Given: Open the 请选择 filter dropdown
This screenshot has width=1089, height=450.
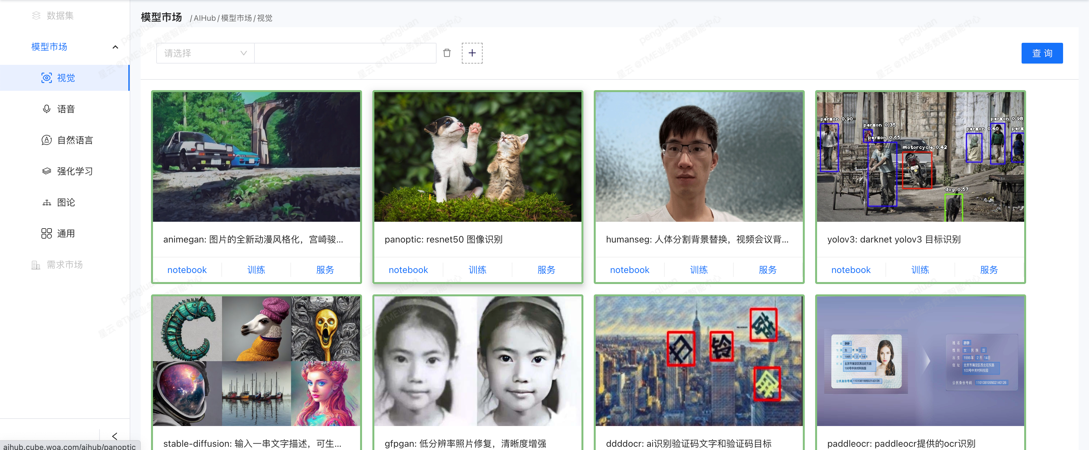Looking at the screenshot, I should [x=205, y=53].
